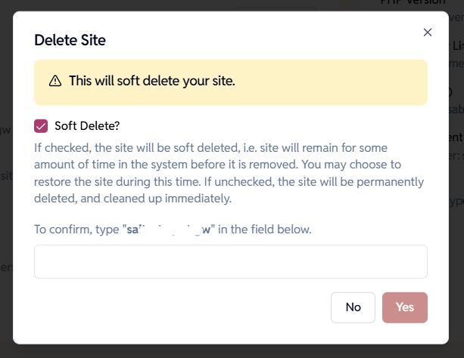The image size is (464, 358).
Task: Click dimmed PHP Version text behind dialog
Action: 424,4
